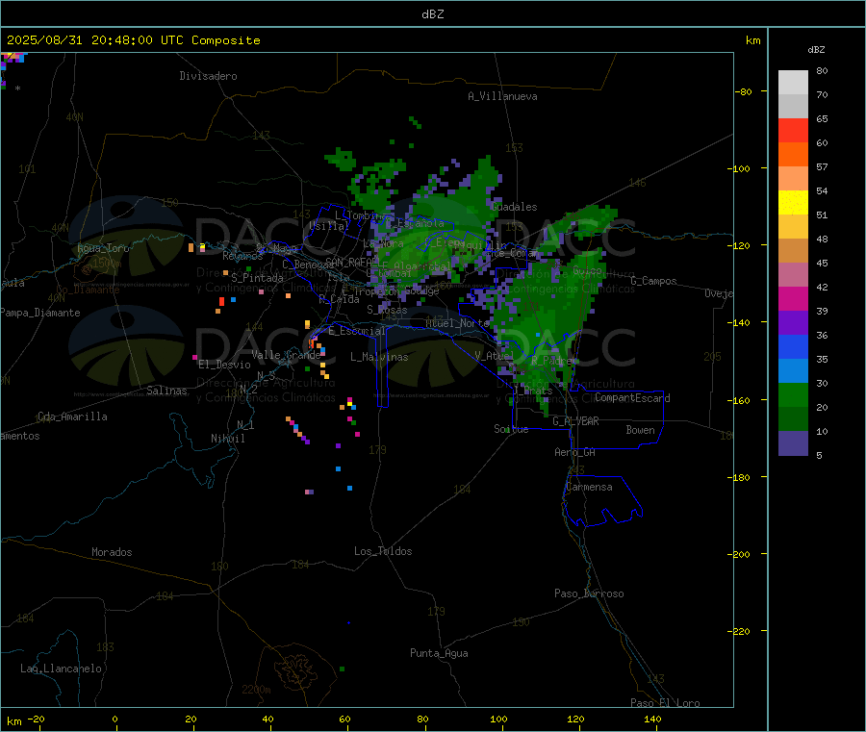
Task: Click the 'km' label at bottom left
Action: 13,721
